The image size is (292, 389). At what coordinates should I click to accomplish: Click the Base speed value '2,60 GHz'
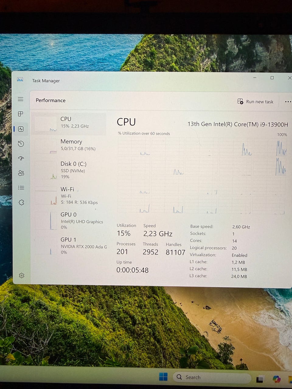tap(241, 227)
